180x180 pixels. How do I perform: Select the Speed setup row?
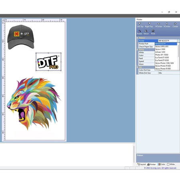point(146,61)
